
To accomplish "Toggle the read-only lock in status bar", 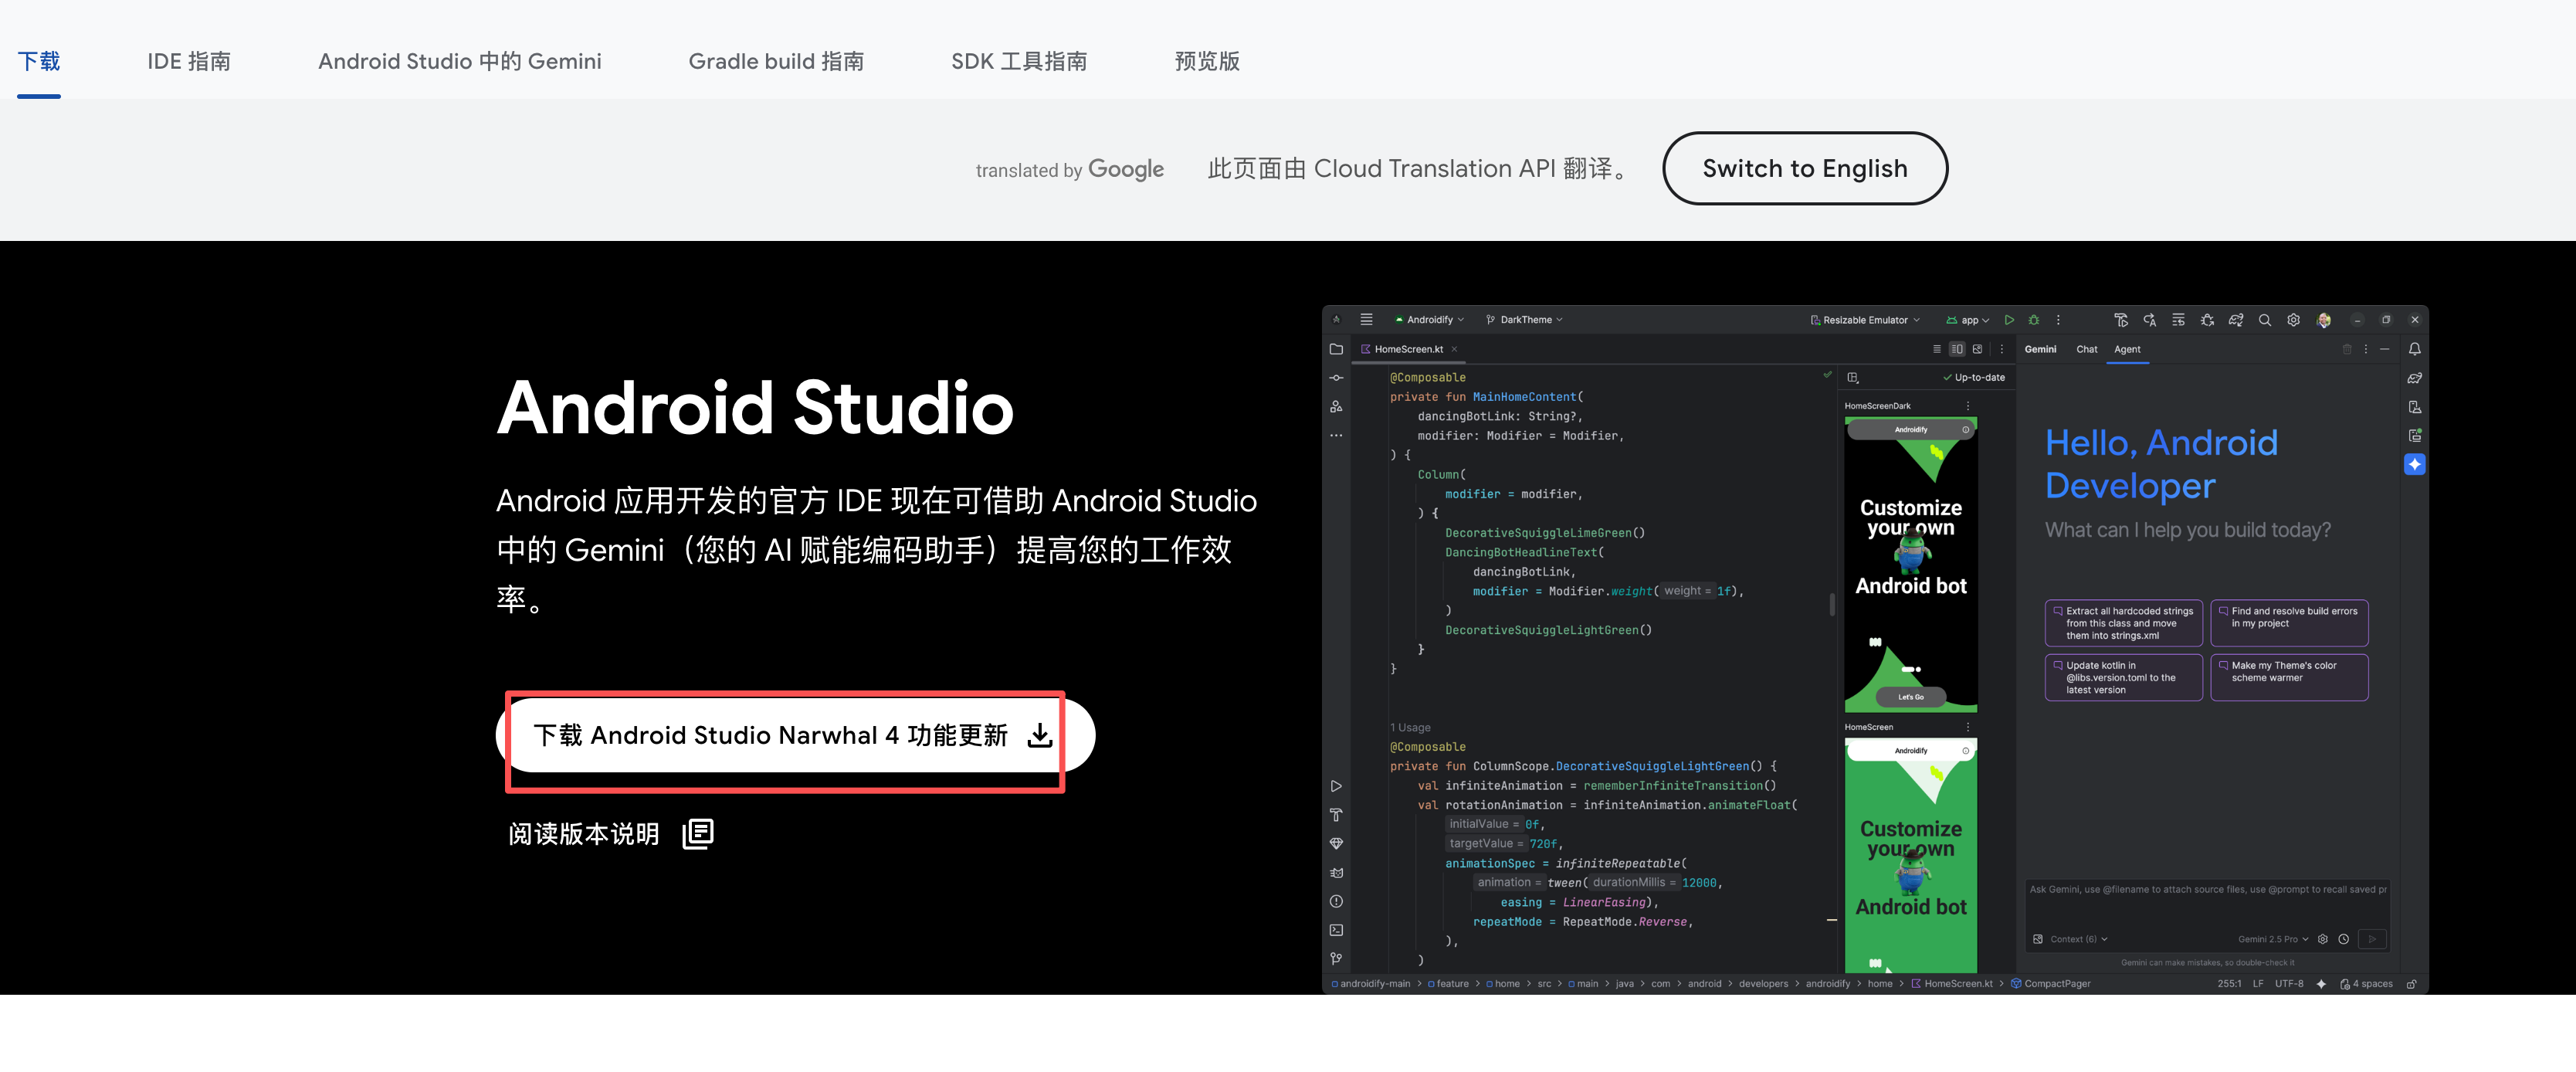I will point(2411,984).
